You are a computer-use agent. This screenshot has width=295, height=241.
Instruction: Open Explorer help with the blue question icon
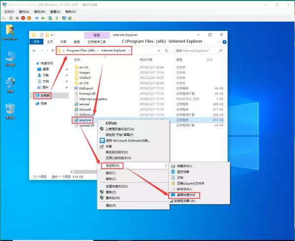224,42
